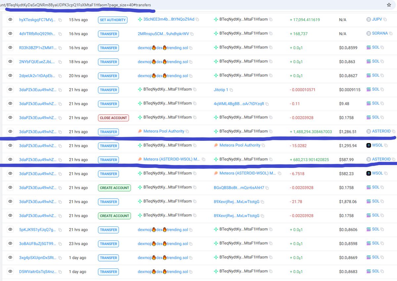Open transaction 2NYbFQUEueZJbL
This screenshot has height=281, width=397.
point(37,62)
